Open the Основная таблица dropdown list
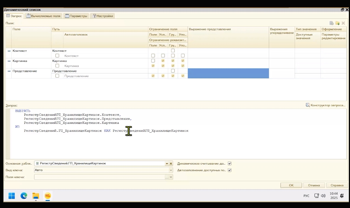This screenshot has height=208, width=350. tap(167, 163)
